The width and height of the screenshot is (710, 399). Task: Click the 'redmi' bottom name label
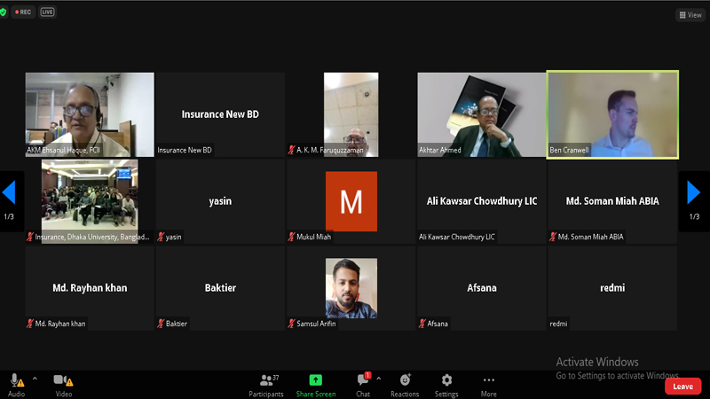click(558, 324)
